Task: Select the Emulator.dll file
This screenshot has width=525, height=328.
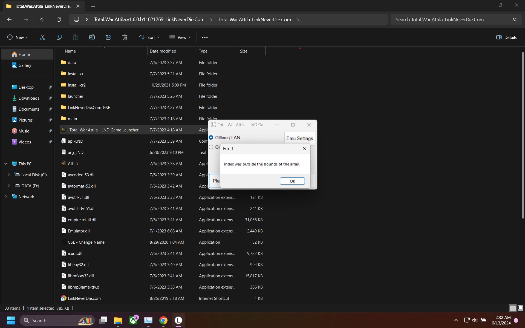Action: [79, 231]
